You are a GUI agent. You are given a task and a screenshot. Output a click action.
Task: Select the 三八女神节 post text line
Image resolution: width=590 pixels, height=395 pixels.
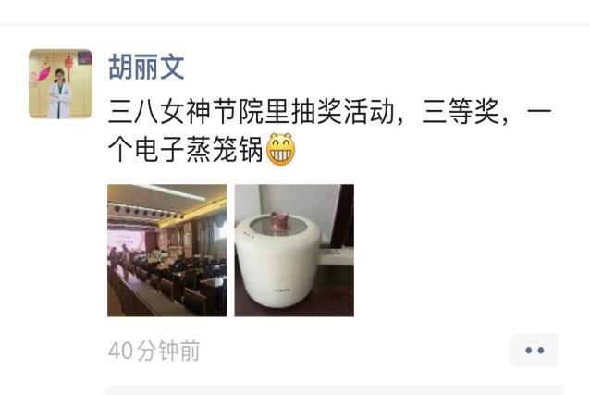(330, 111)
